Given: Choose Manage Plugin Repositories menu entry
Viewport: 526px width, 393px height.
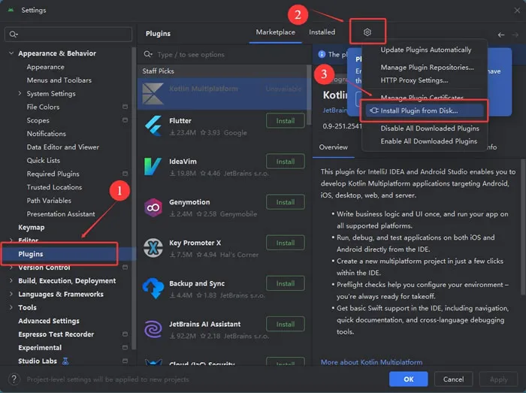Looking at the screenshot, I should pyautogui.click(x=427, y=68).
